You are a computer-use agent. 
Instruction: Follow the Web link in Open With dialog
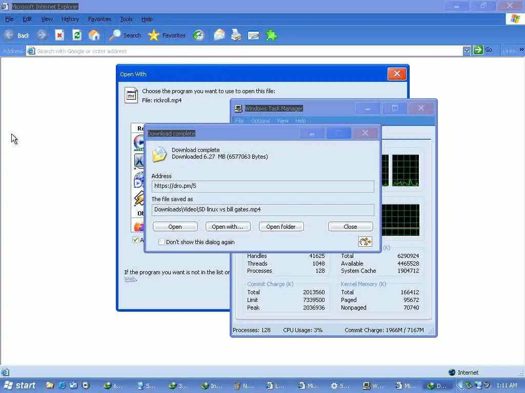click(x=130, y=279)
